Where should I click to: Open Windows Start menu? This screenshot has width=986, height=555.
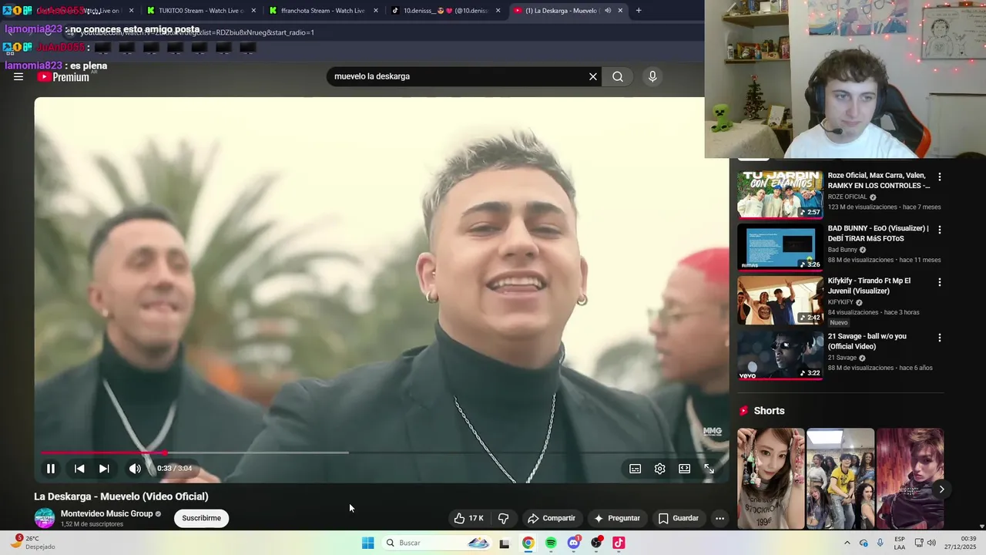[368, 543]
